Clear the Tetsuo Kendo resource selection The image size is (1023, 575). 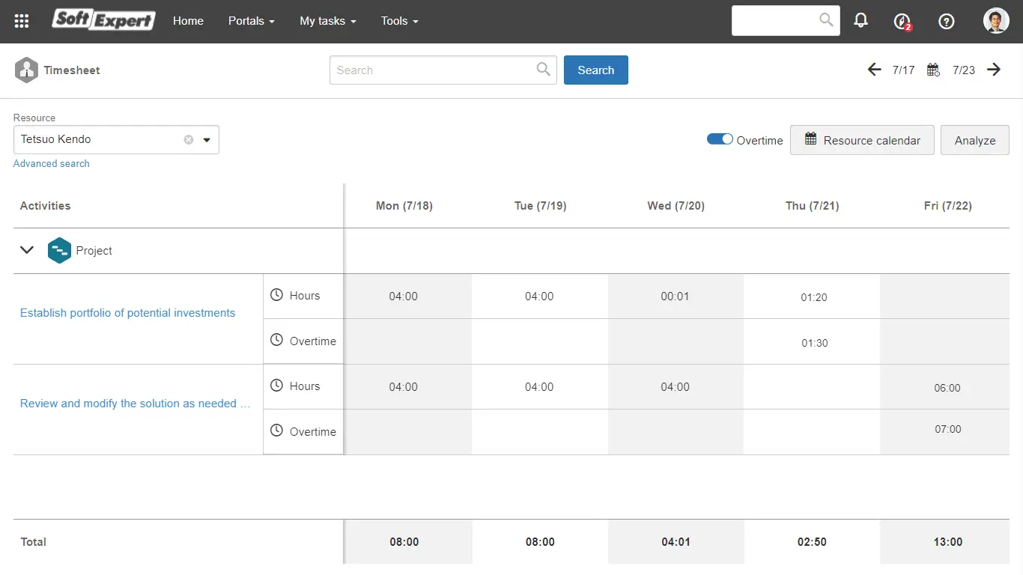189,139
